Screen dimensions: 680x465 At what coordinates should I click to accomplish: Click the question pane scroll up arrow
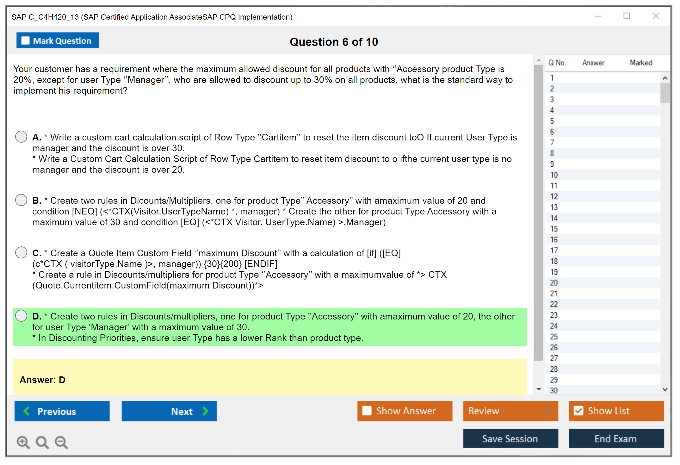pyautogui.click(x=539, y=60)
